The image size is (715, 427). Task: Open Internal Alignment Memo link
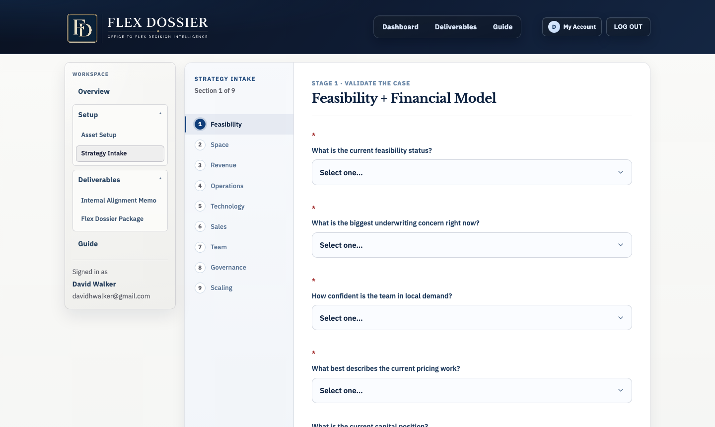(119, 201)
